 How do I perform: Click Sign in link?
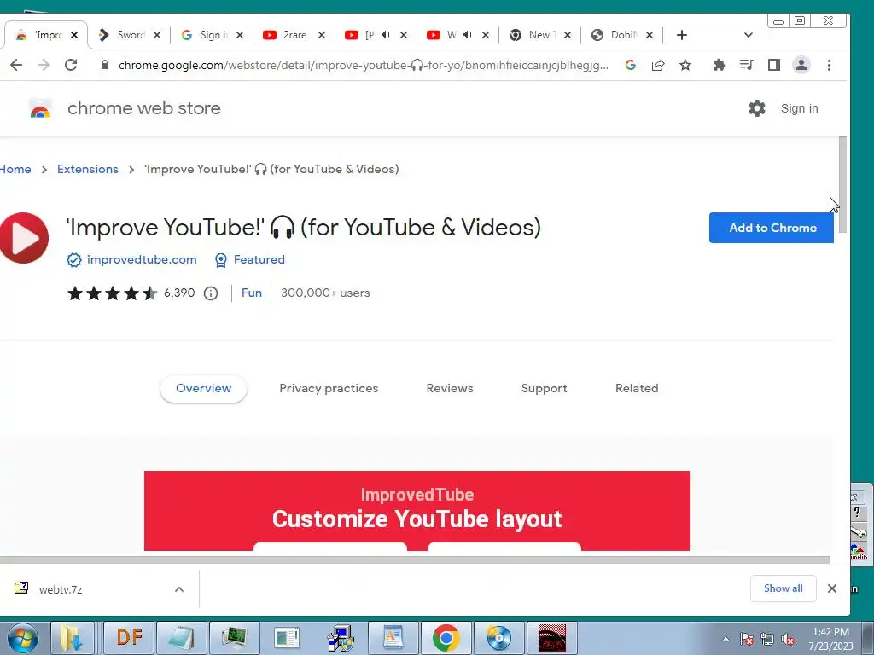click(799, 108)
